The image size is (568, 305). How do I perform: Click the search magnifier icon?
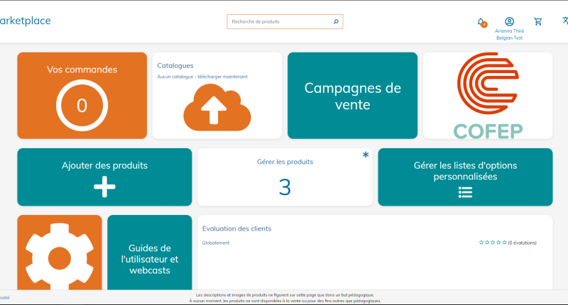click(336, 22)
